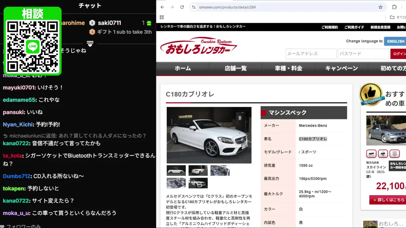The height and width of the screenshot is (228, 406).
Task: Click the パスワード input field
Action: (x=363, y=54)
